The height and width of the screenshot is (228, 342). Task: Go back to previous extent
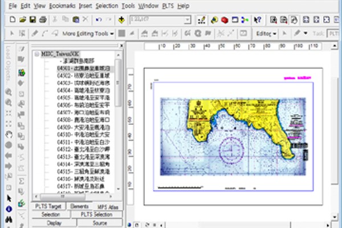click(9, 156)
